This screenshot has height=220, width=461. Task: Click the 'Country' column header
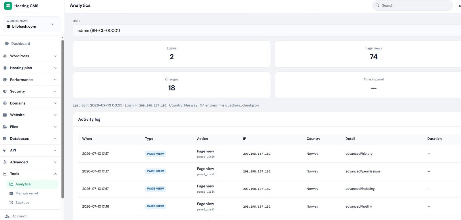tap(313, 139)
